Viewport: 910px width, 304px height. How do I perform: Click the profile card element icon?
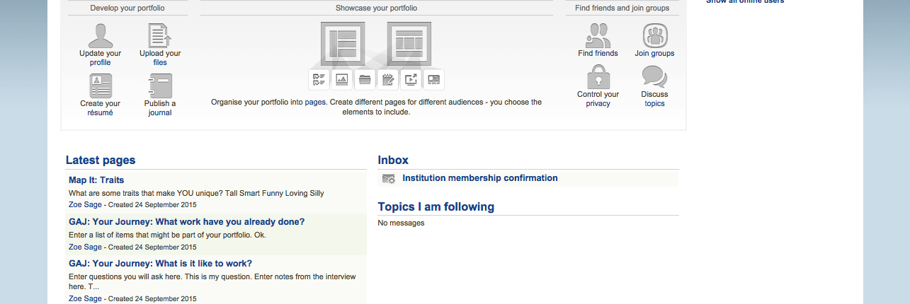point(433,79)
